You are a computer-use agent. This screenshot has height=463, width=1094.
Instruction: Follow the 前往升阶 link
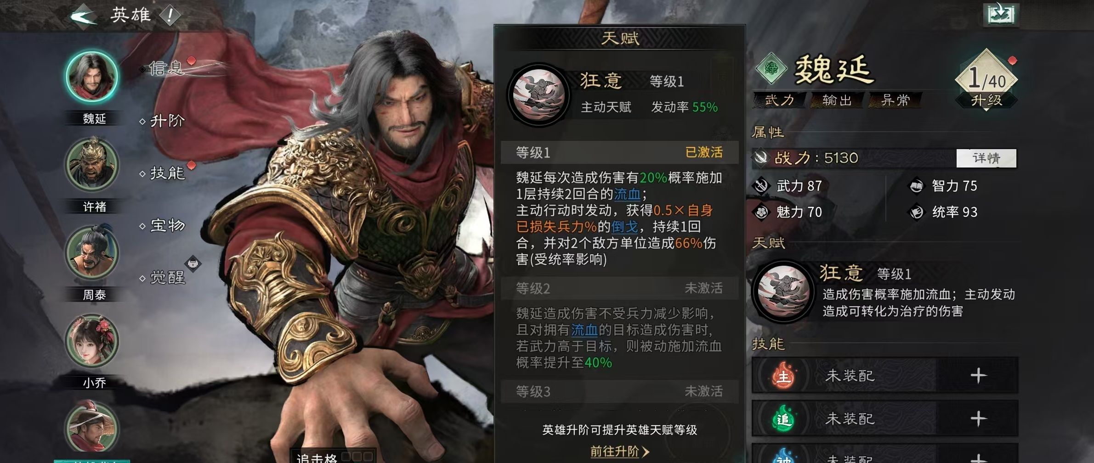tap(619, 452)
